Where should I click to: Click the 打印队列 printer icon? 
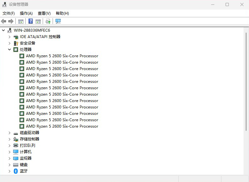click(16, 146)
